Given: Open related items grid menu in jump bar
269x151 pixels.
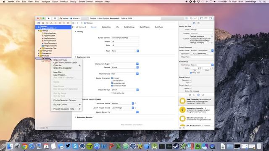Looking at the screenshot, I should coord(74,23).
